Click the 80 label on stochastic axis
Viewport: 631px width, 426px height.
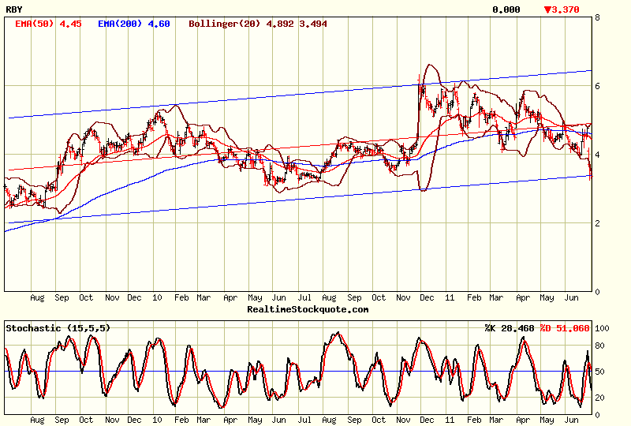pyautogui.click(x=601, y=346)
